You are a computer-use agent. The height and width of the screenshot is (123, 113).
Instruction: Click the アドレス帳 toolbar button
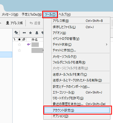point(14,23)
